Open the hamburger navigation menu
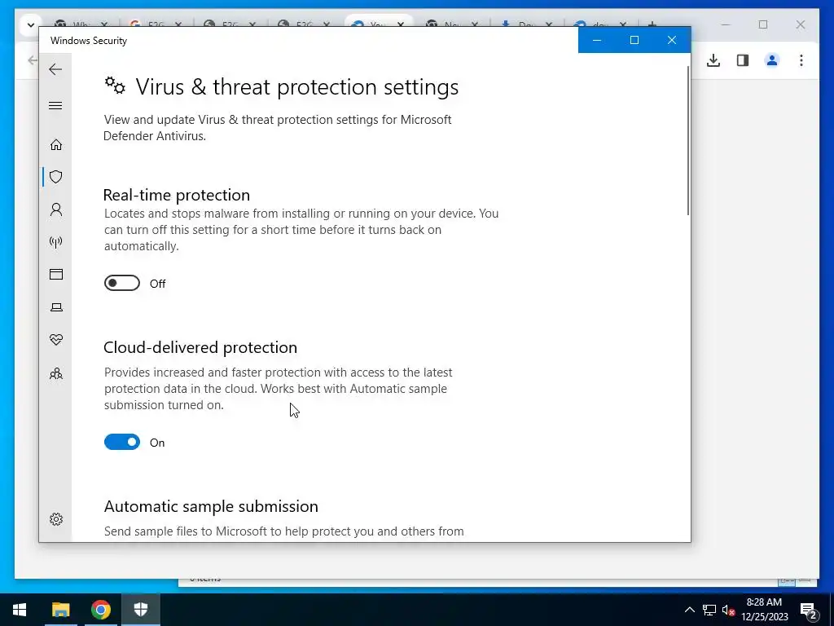 (x=55, y=105)
